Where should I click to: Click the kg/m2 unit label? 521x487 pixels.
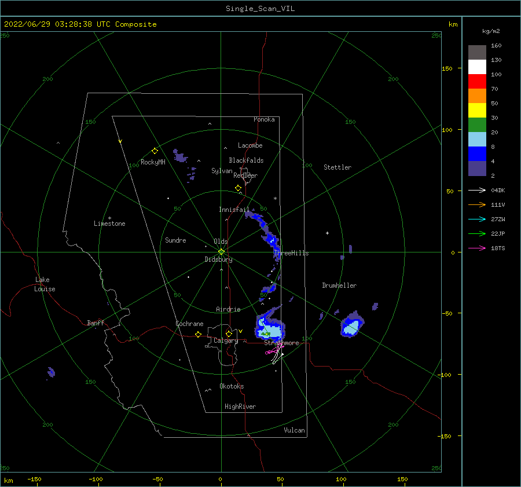(491, 31)
